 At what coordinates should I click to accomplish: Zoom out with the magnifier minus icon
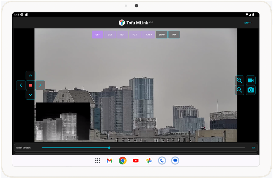tap(239, 90)
